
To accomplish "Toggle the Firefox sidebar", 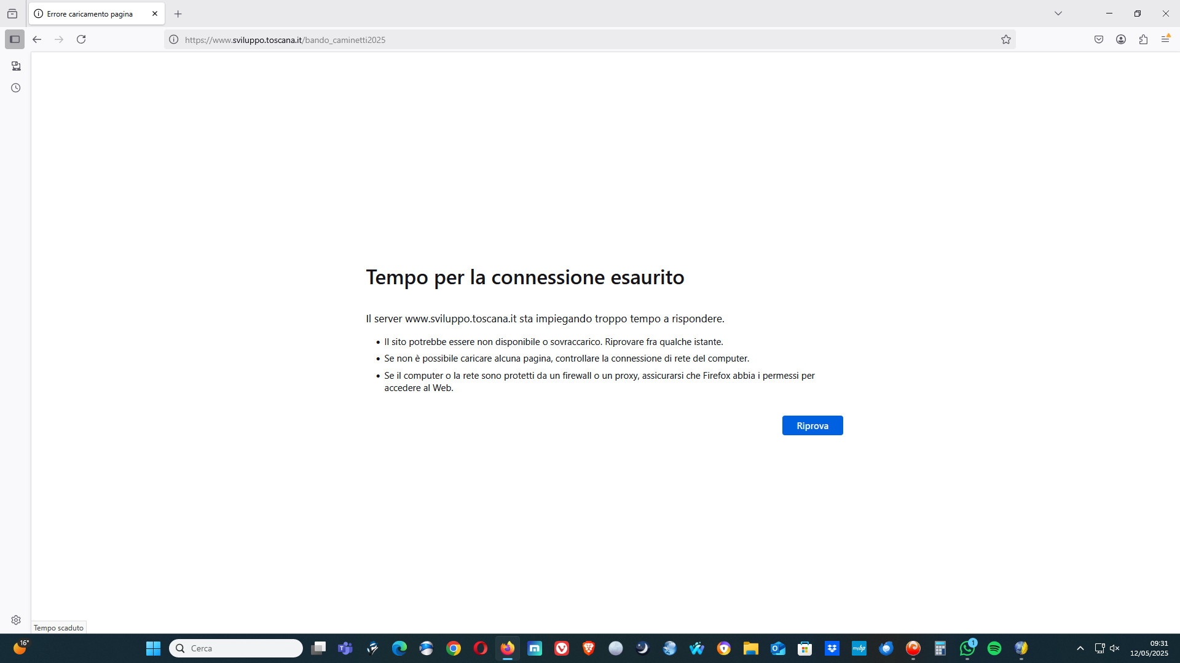I will [15, 39].
